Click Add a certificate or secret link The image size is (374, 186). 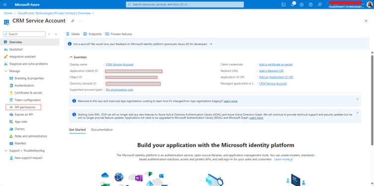point(276,64)
